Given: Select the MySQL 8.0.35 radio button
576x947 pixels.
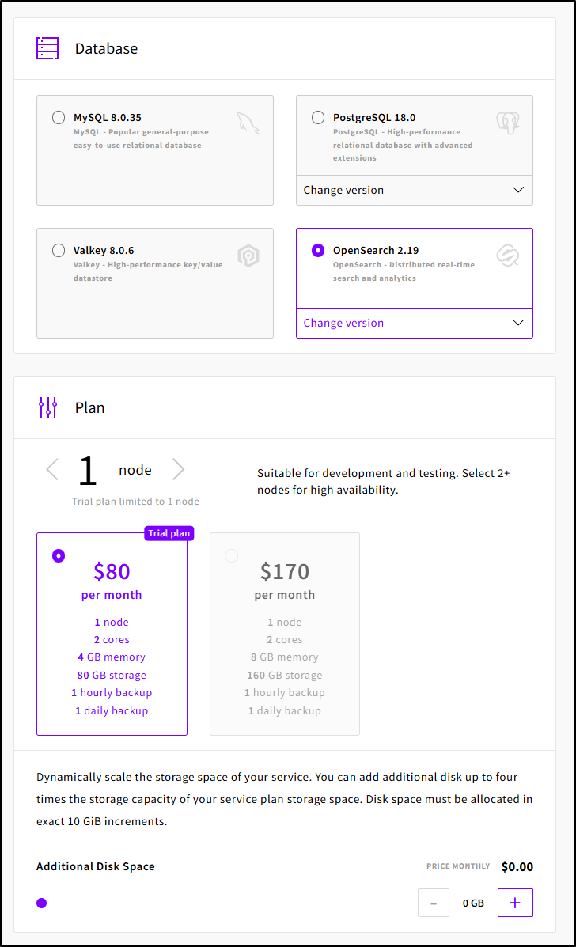Looking at the screenshot, I should tap(59, 118).
